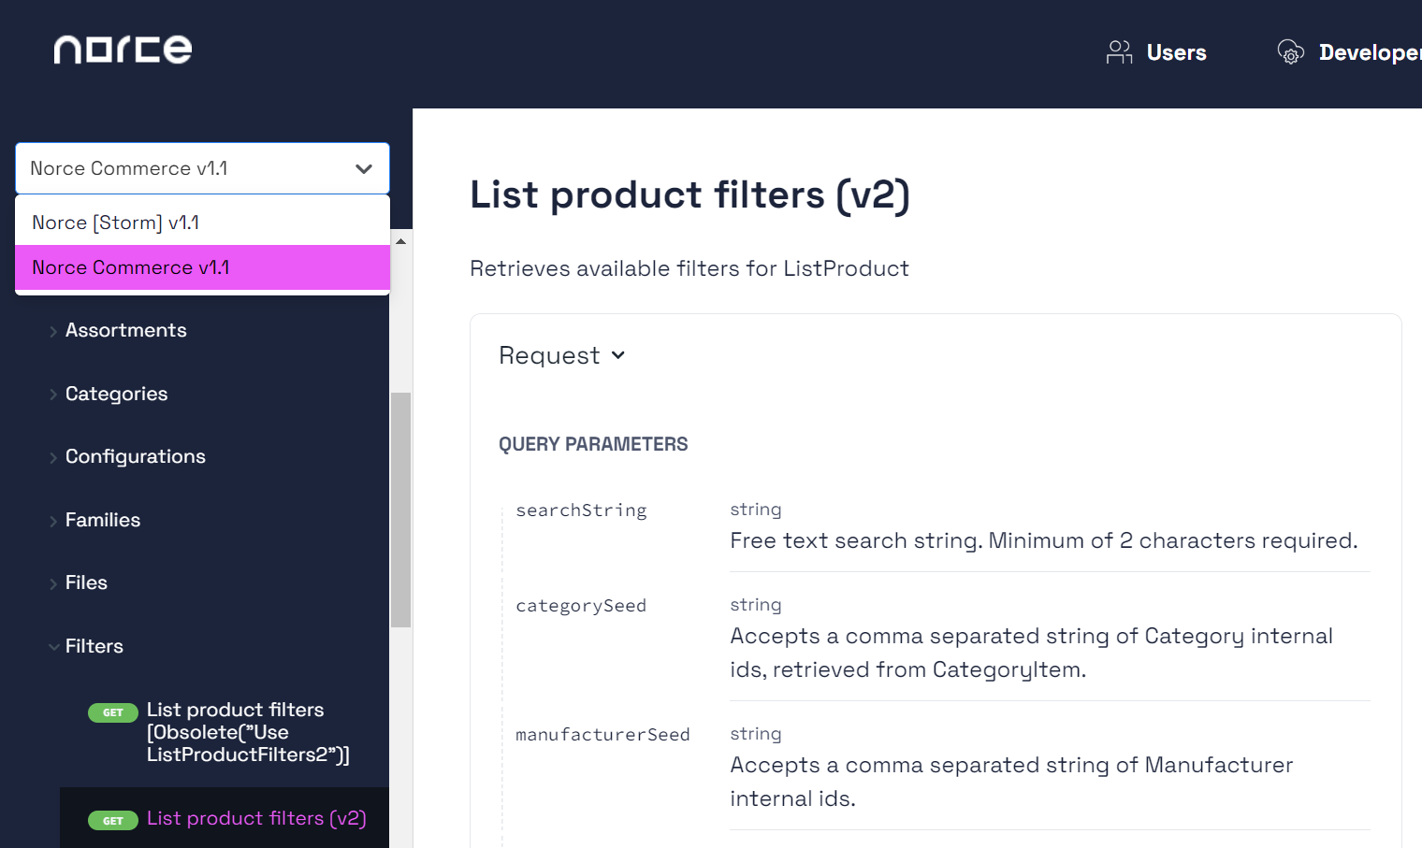Viewport: 1422px width, 848px height.
Task: Select Norce [Storm] v1.1 option
Action: [202, 223]
